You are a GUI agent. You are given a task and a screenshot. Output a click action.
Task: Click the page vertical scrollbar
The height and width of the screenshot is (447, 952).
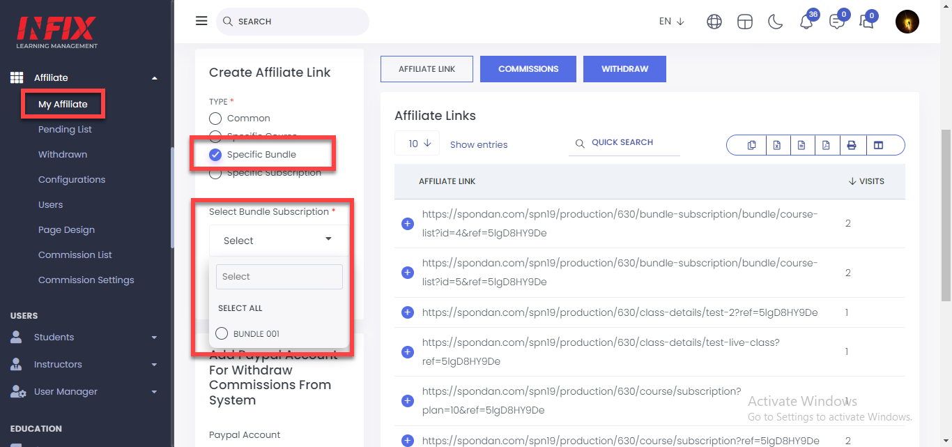click(946, 216)
